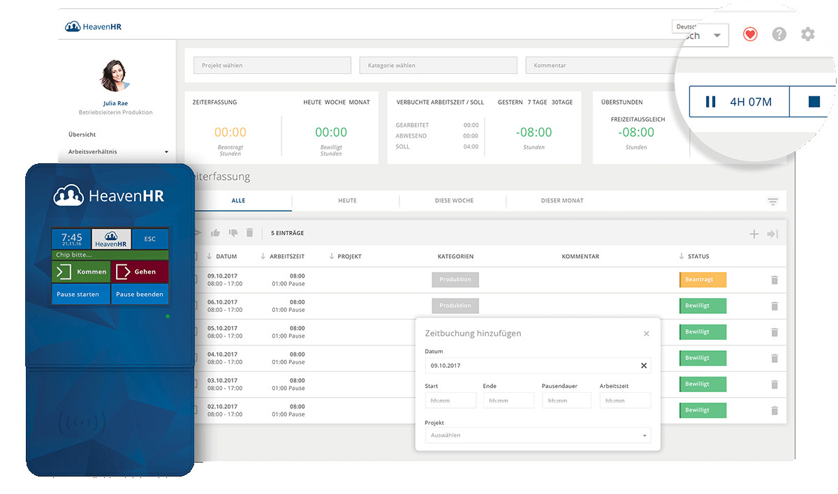
Task: Select GESTERN in Verbuchte Arbeitszeit card
Action: pos(510,103)
